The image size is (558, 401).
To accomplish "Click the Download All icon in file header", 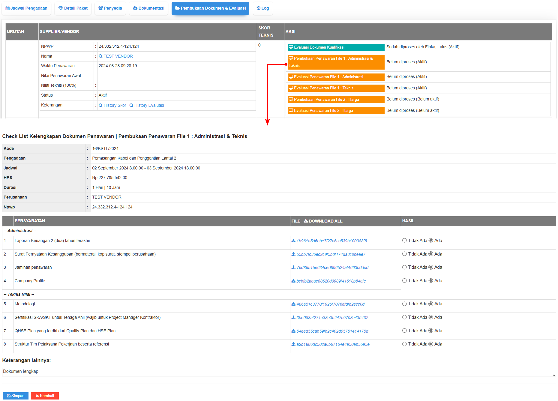I will 306,221.
